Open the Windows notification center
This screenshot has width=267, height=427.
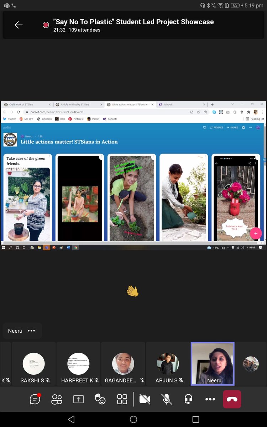pos(261,247)
